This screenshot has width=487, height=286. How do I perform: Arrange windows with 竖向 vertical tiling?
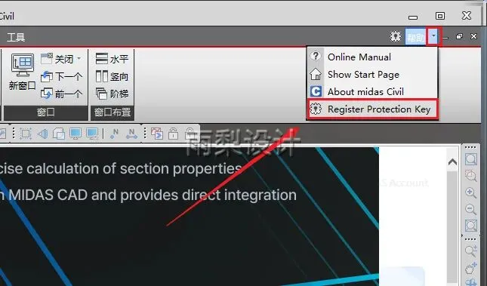112,76
